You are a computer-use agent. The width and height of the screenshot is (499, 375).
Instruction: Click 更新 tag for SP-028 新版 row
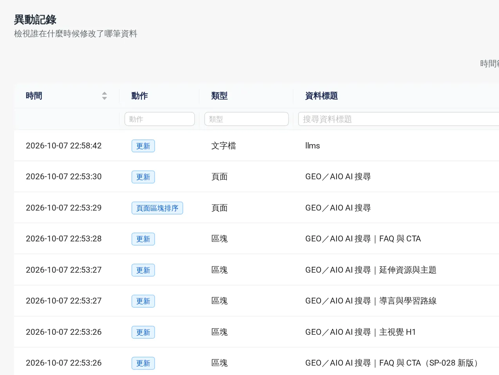[x=143, y=363]
